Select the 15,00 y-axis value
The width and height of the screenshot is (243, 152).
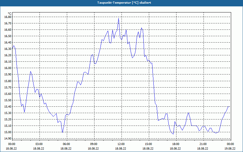(x=8, y=132)
